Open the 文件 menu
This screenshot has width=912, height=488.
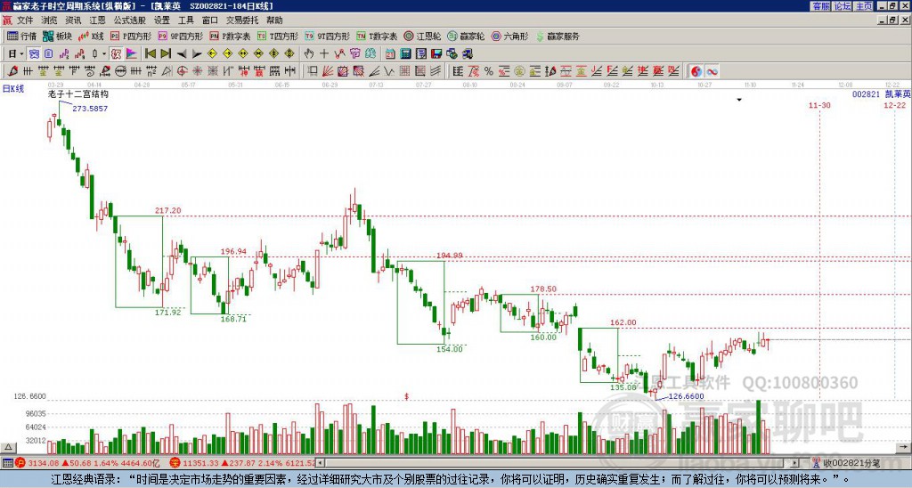(x=25, y=20)
